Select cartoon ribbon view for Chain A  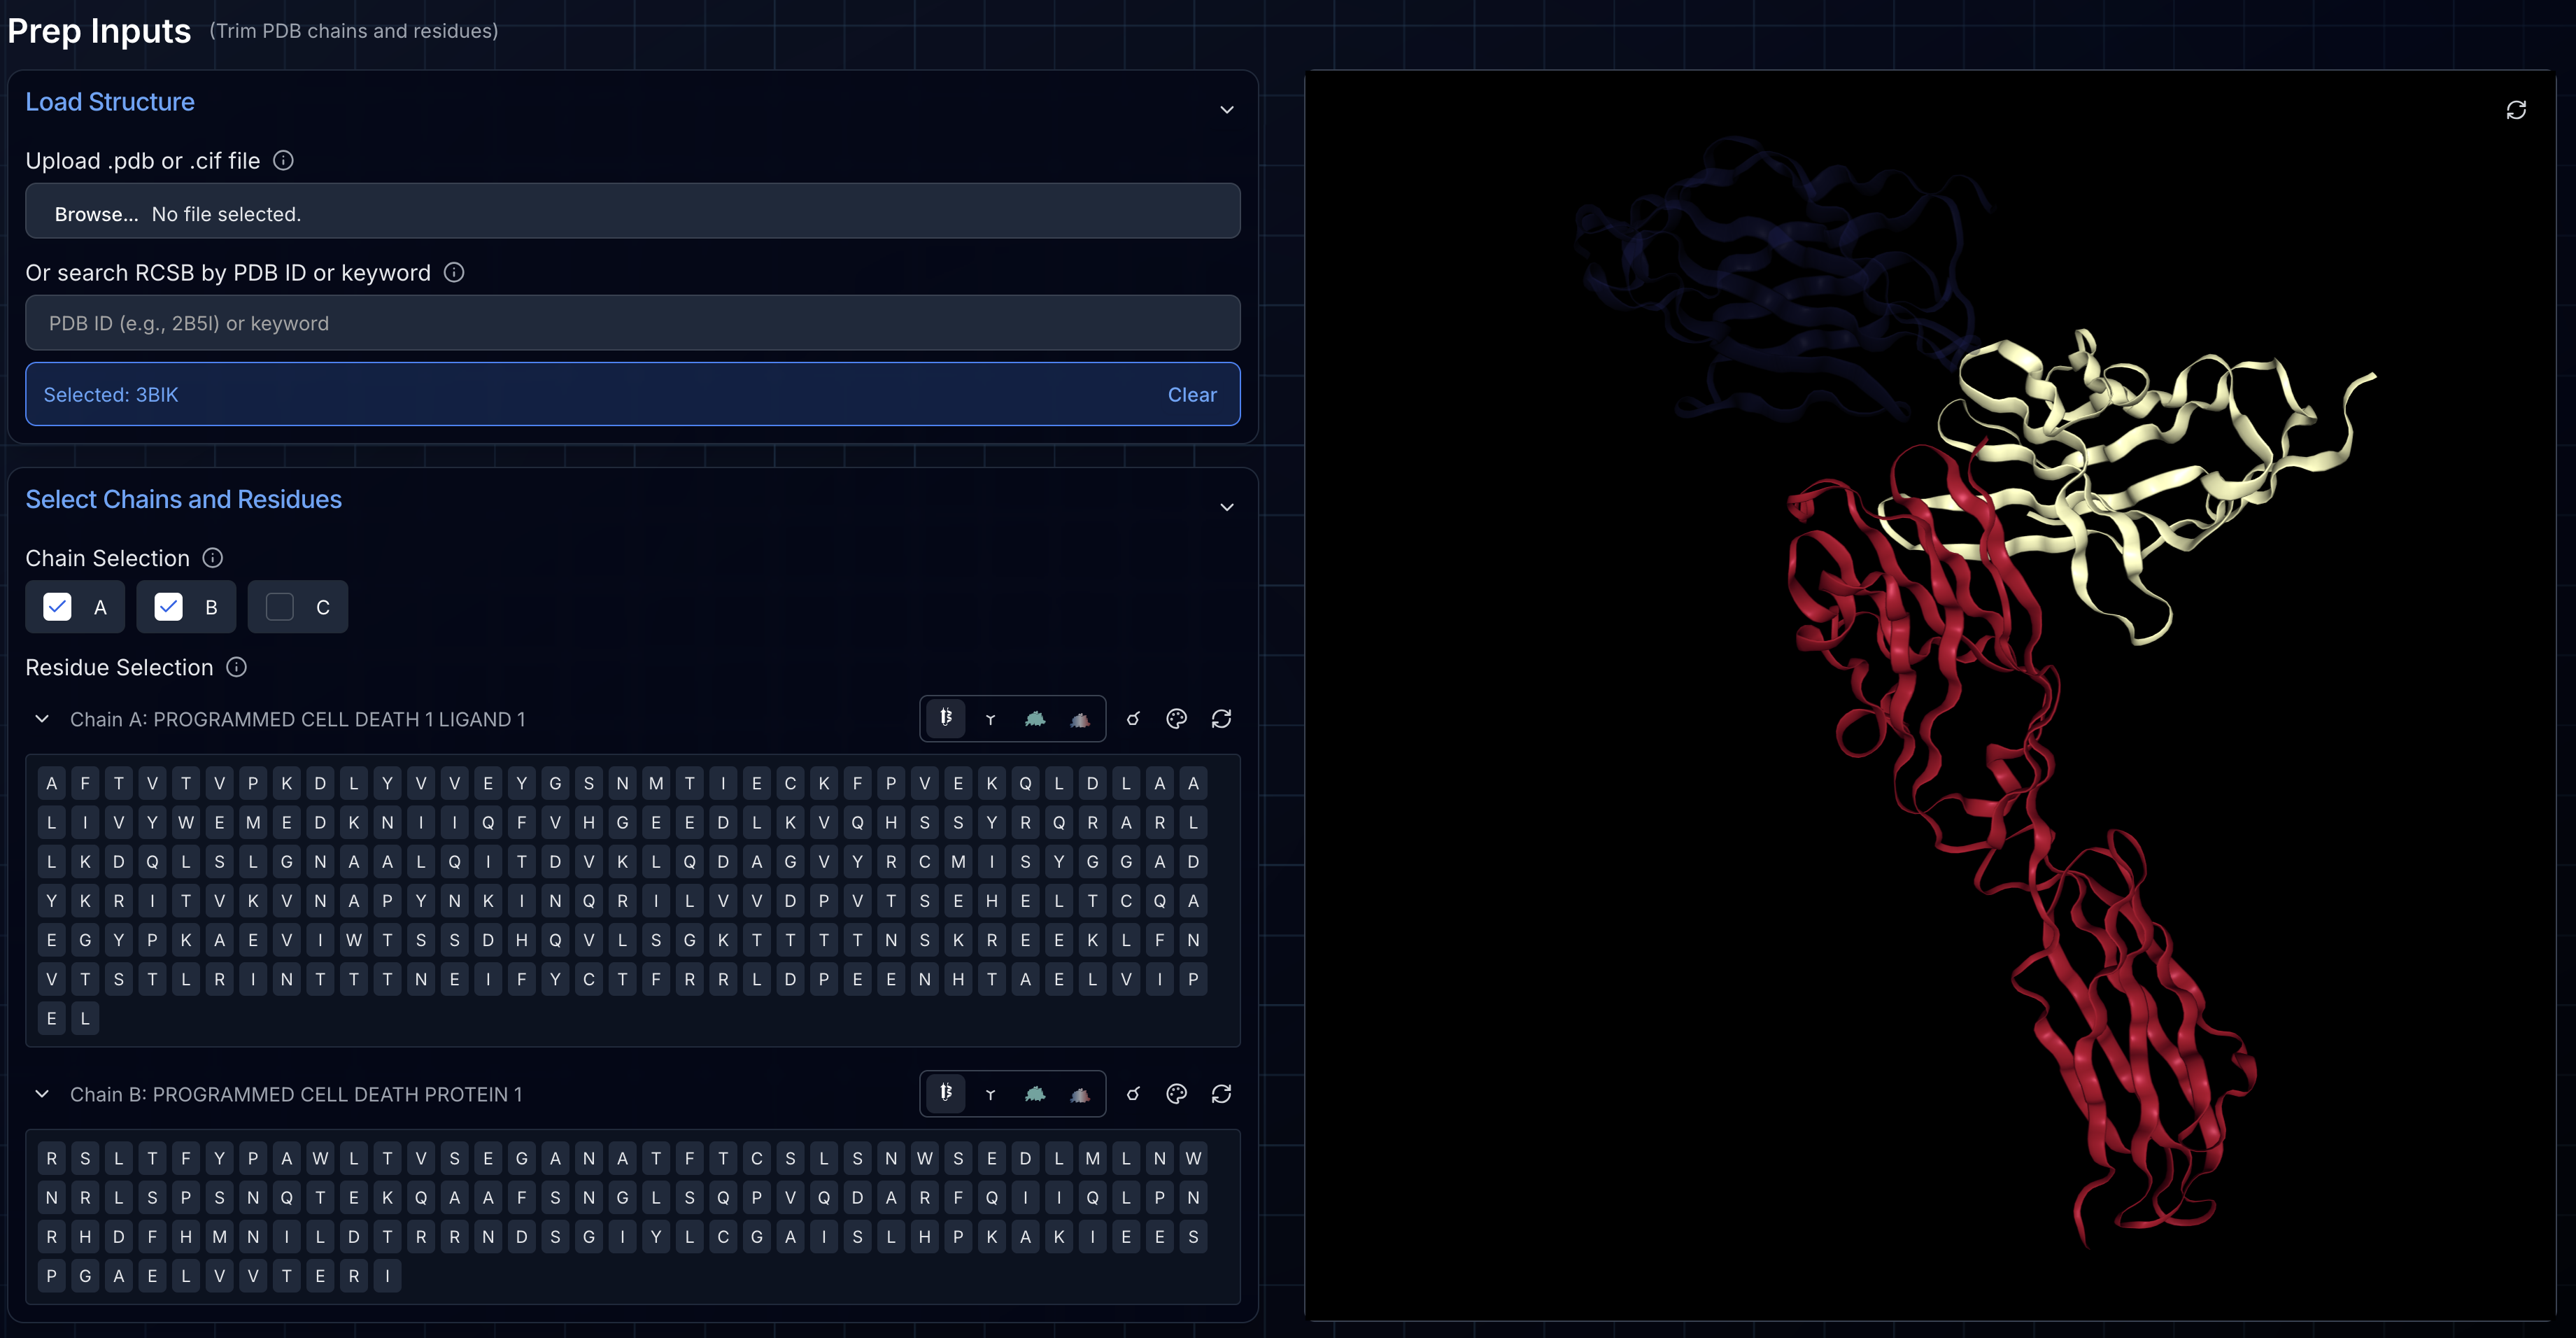tap(945, 718)
